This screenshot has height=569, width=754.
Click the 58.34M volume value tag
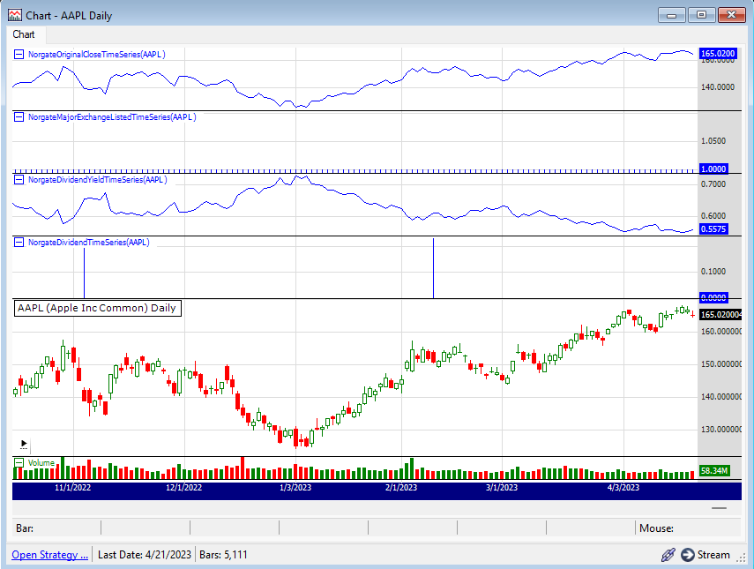[x=714, y=470]
